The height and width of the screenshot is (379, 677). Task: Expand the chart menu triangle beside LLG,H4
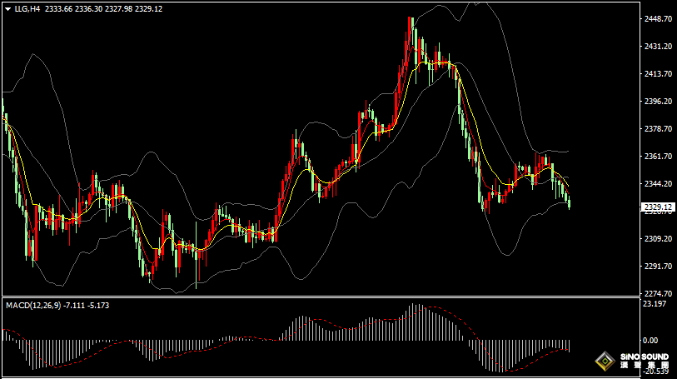click(x=7, y=8)
